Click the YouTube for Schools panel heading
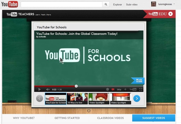Viewport: 181px width, 124px height. coord(51,27)
